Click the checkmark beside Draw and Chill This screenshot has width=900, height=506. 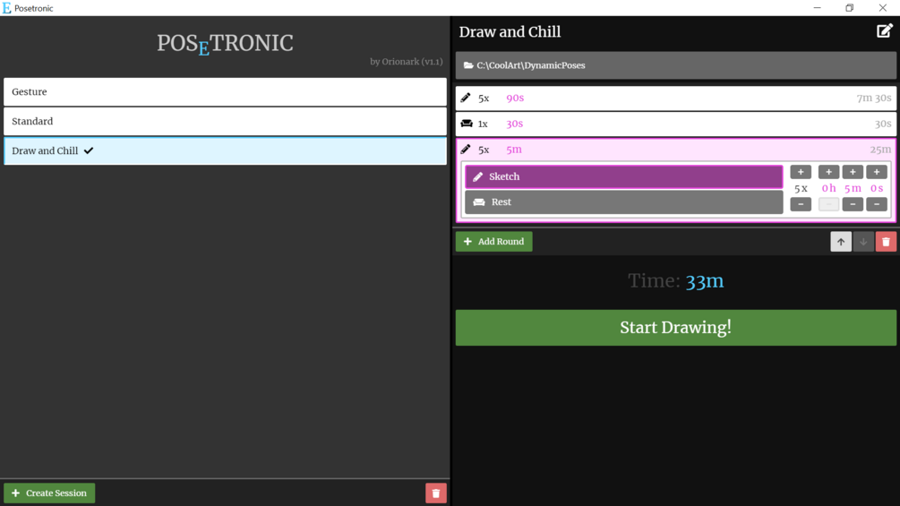89,150
